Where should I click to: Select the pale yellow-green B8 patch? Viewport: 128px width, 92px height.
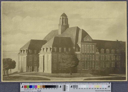coord(98,86)
